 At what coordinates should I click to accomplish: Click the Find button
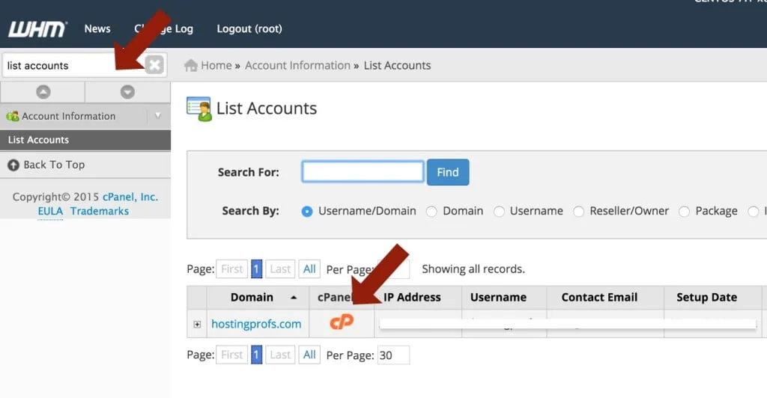(x=448, y=172)
